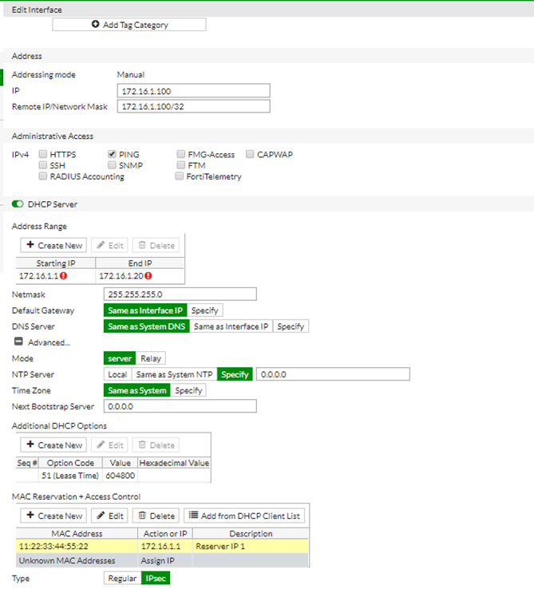Click Edit button in Address Range
This screenshot has width=534, height=593.
point(109,245)
